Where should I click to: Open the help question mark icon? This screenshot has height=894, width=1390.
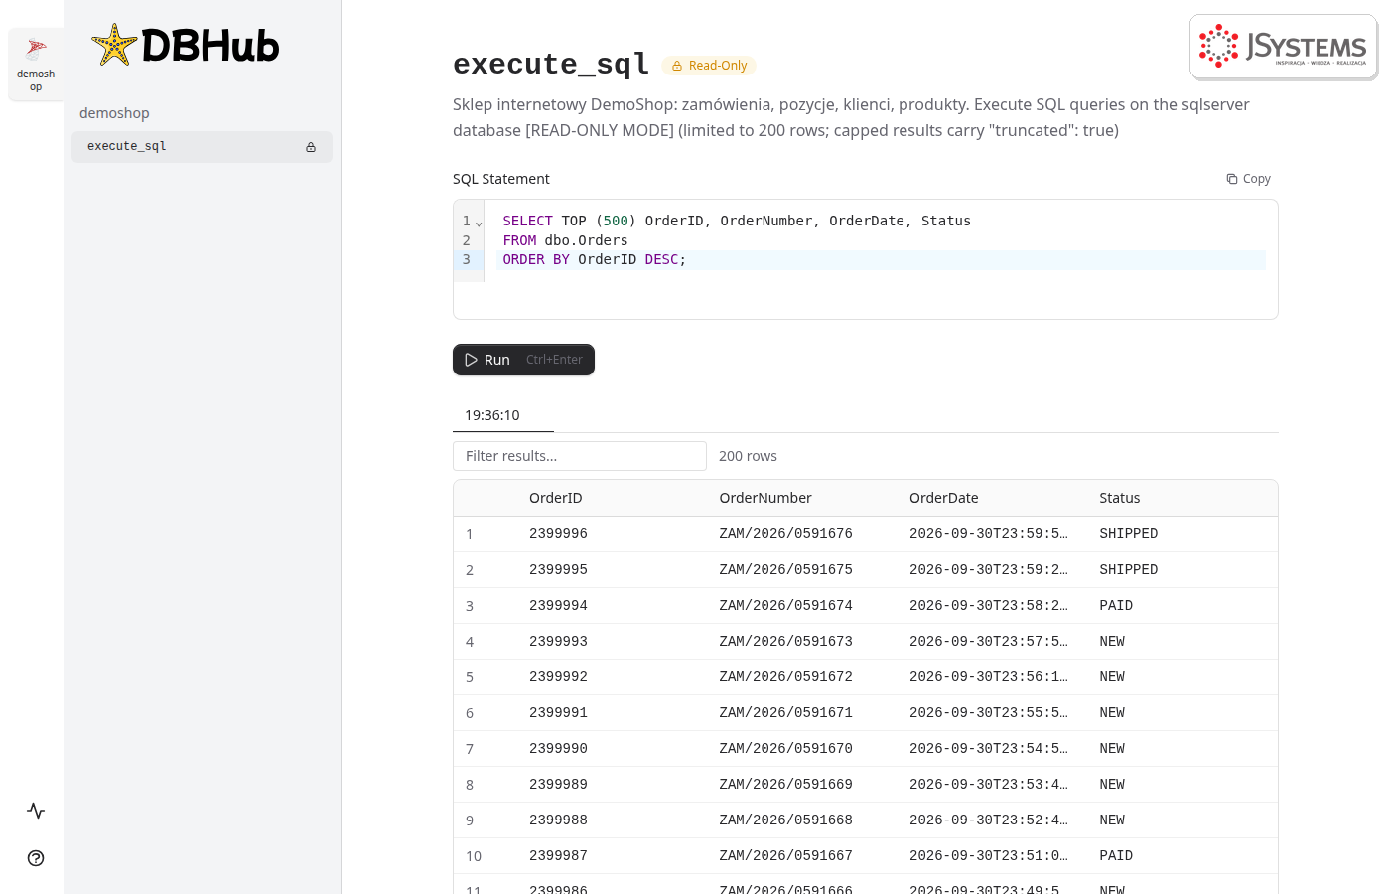[x=36, y=858]
